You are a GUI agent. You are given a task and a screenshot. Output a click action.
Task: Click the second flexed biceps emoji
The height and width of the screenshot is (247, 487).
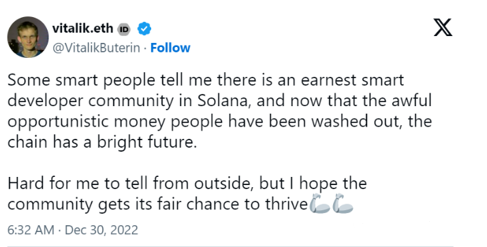(343, 203)
